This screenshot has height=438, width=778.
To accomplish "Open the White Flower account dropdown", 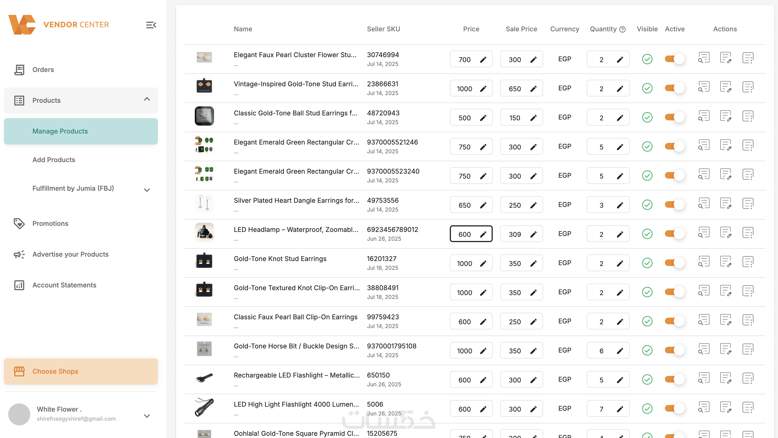I will click(x=147, y=416).
